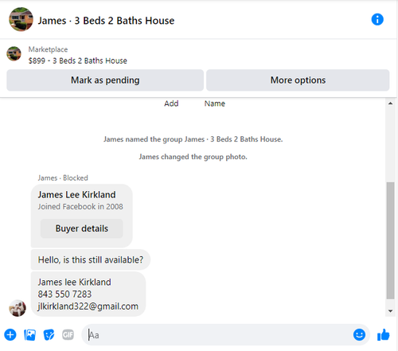Image resolution: width=398 pixels, height=351 pixels.
Task: Click the '$899 - 3 Beds 2 Baths House' listing text
Action: [78, 60]
